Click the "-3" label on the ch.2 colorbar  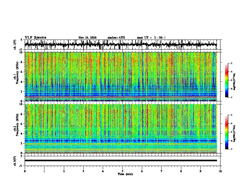[x=231, y=115]
